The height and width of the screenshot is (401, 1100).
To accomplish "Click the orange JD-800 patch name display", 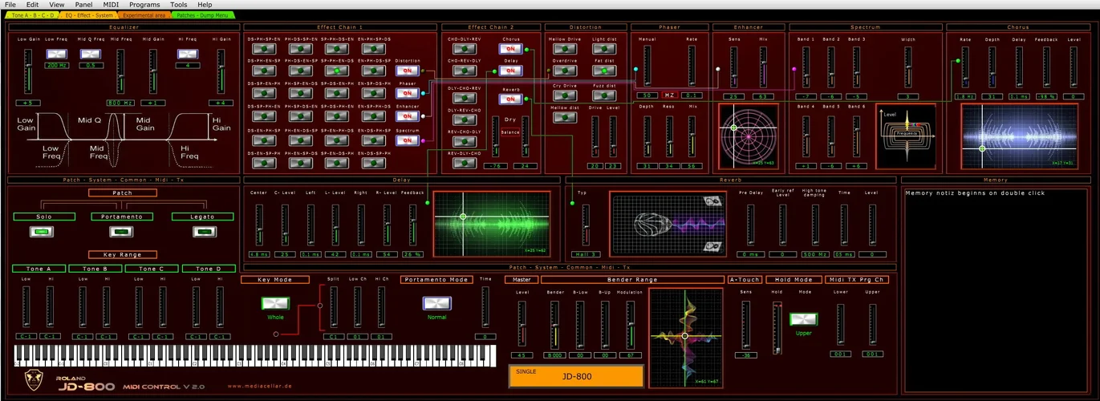I will tap(576, 376).
